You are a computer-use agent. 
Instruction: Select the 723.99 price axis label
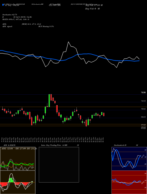coord(144,101)
